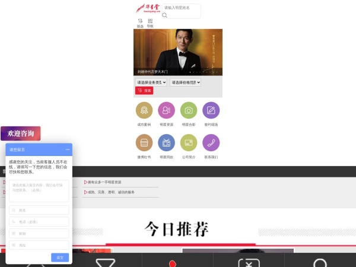Click the Andy Lau carousel banner image
Image resolution: width=356 pixels, height=267 pixels.
178,52
